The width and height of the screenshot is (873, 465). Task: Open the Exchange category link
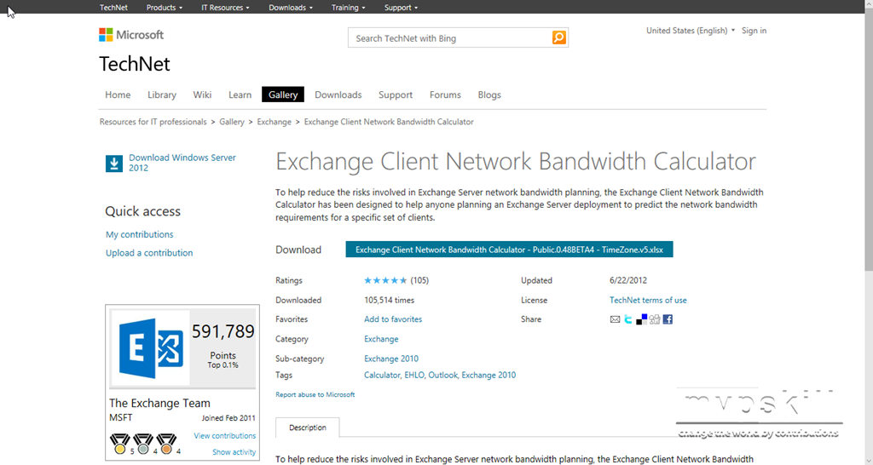pos(381,339)
